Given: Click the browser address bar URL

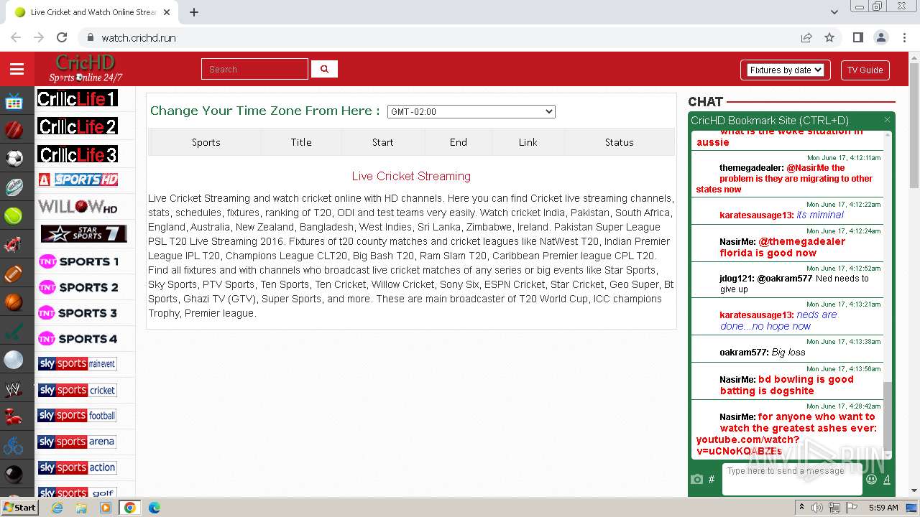Looking at the screenshot, I should click(139, 37).
